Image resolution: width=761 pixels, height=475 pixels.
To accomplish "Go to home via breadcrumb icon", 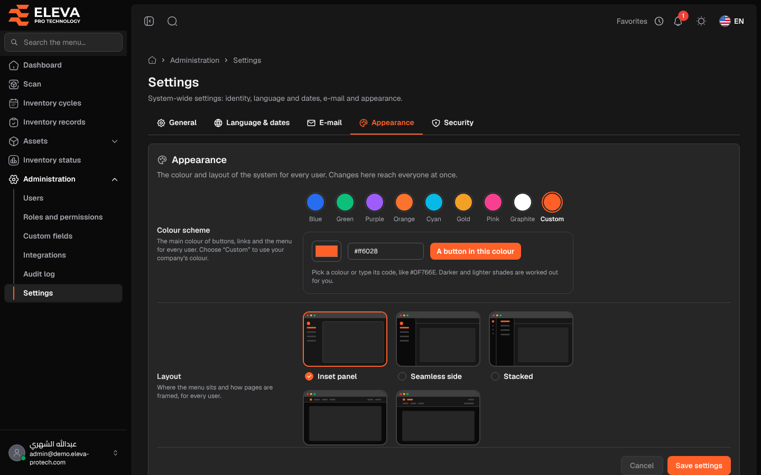I will [152, 60].
